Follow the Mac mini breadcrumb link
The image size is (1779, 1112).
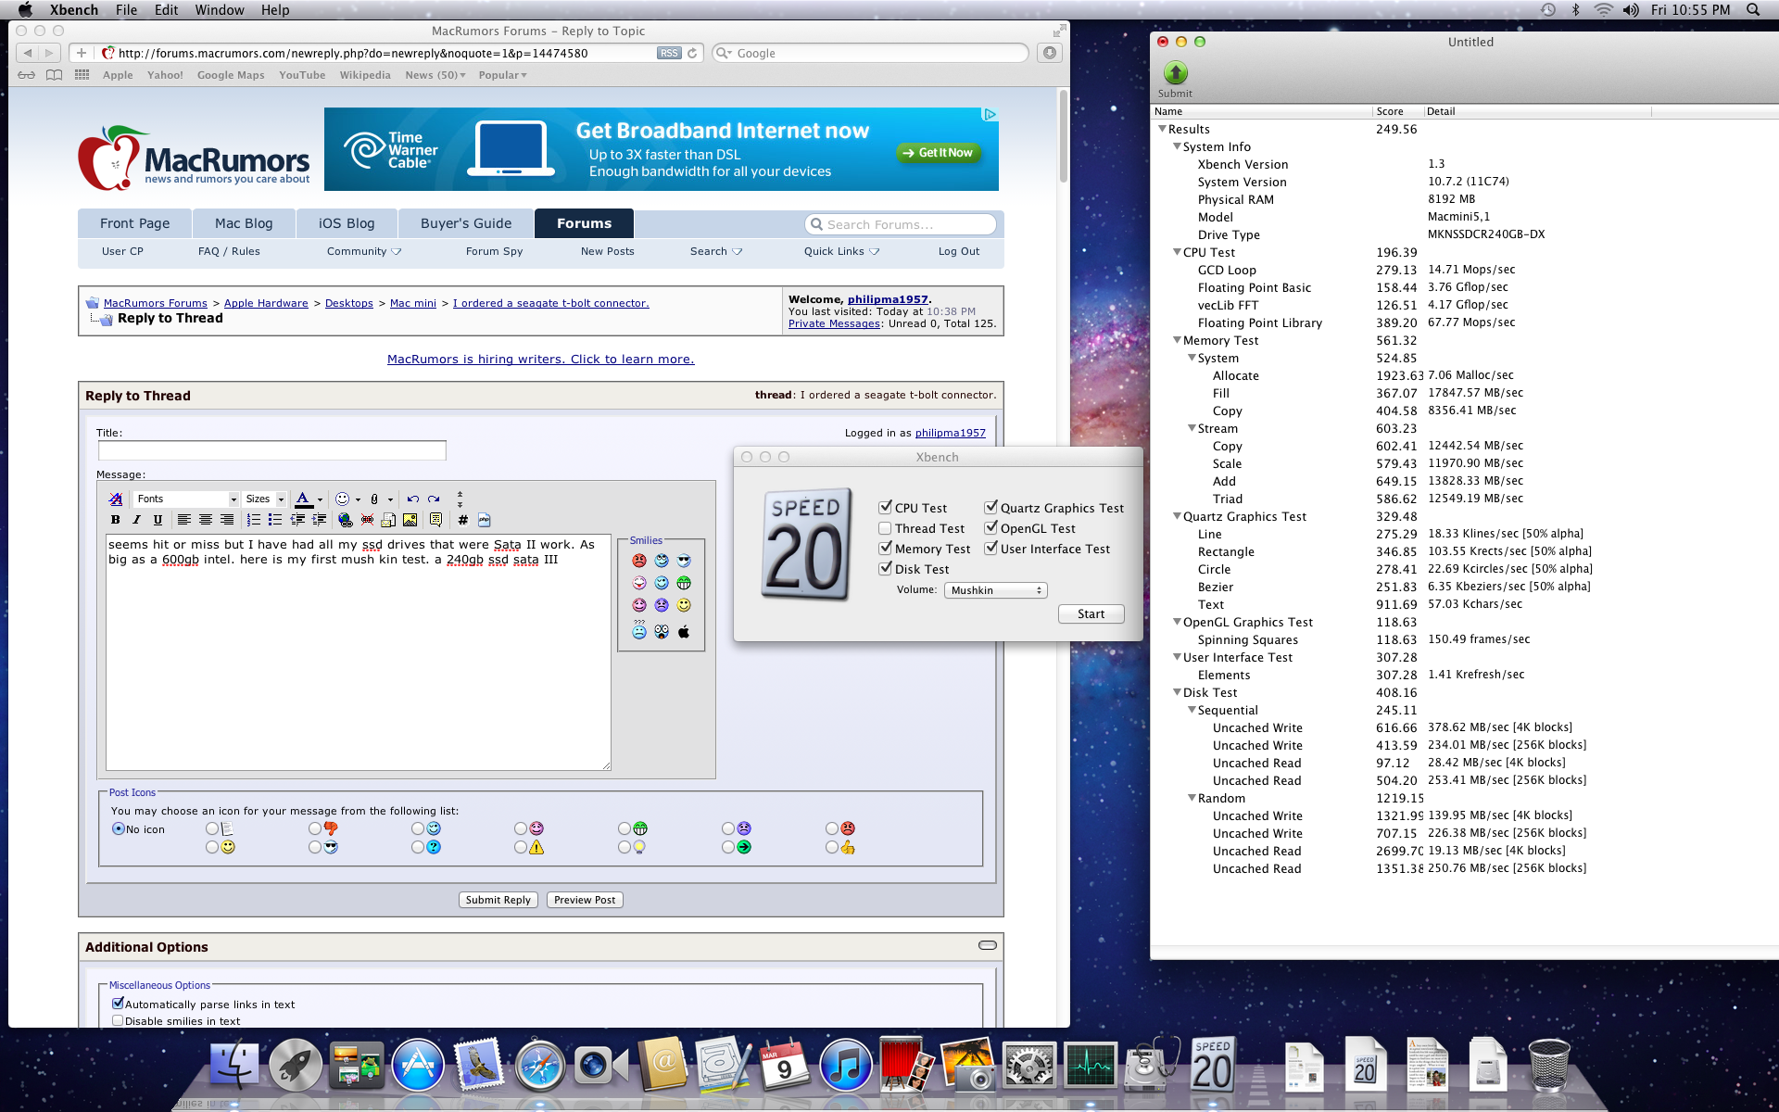(412, 303)
